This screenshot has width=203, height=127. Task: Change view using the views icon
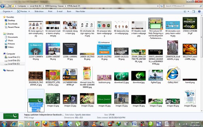coord(185,11)
